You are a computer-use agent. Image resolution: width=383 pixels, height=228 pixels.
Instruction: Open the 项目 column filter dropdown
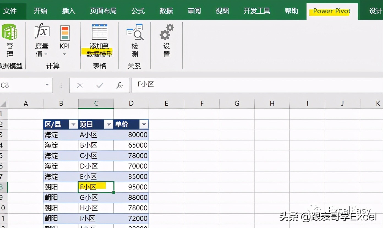coord(108,124)
